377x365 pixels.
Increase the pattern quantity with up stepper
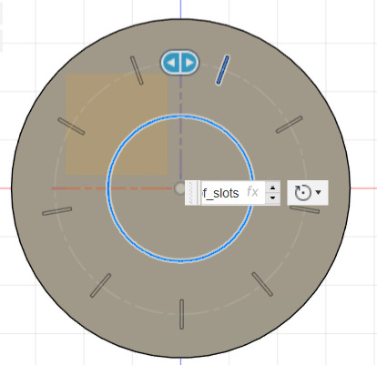pyautogui.click(x=272, y=188)
